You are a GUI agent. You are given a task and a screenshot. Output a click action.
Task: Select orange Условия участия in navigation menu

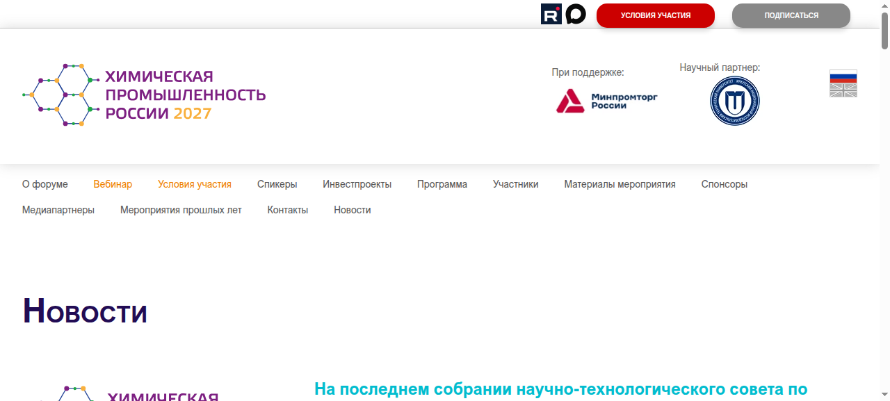(195, 184)
